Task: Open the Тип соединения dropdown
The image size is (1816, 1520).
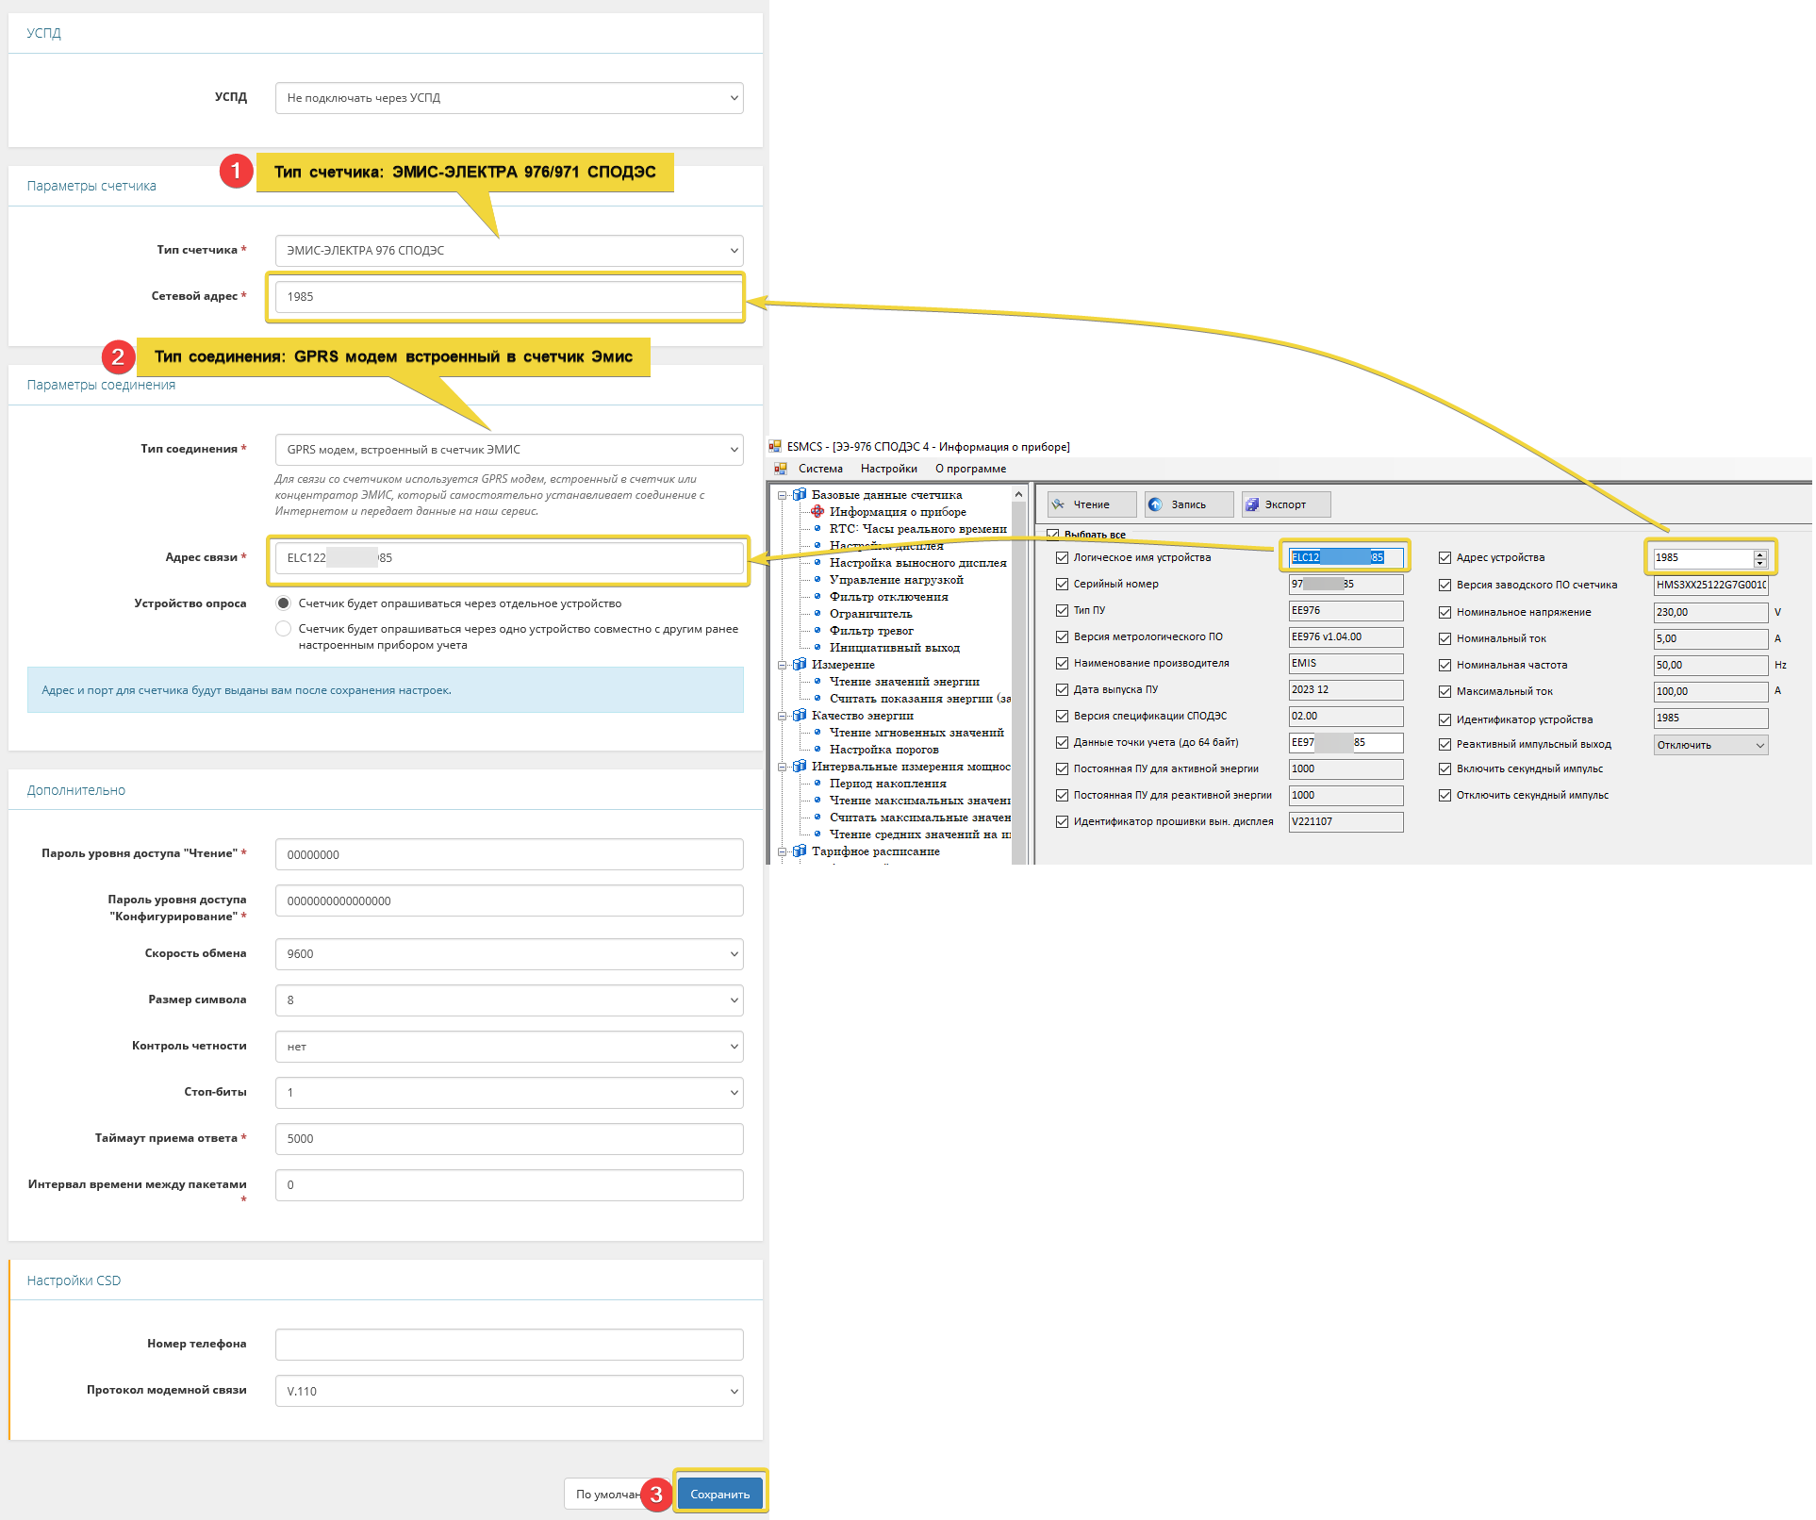Action: [509, 450]
